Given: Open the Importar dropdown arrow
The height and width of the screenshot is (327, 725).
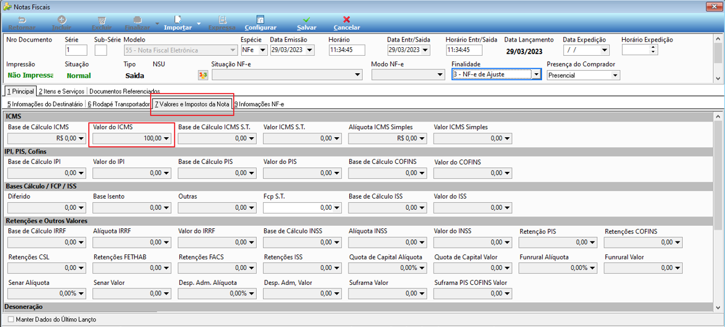Looking at the screenshot, I should (x=199, y=23).
